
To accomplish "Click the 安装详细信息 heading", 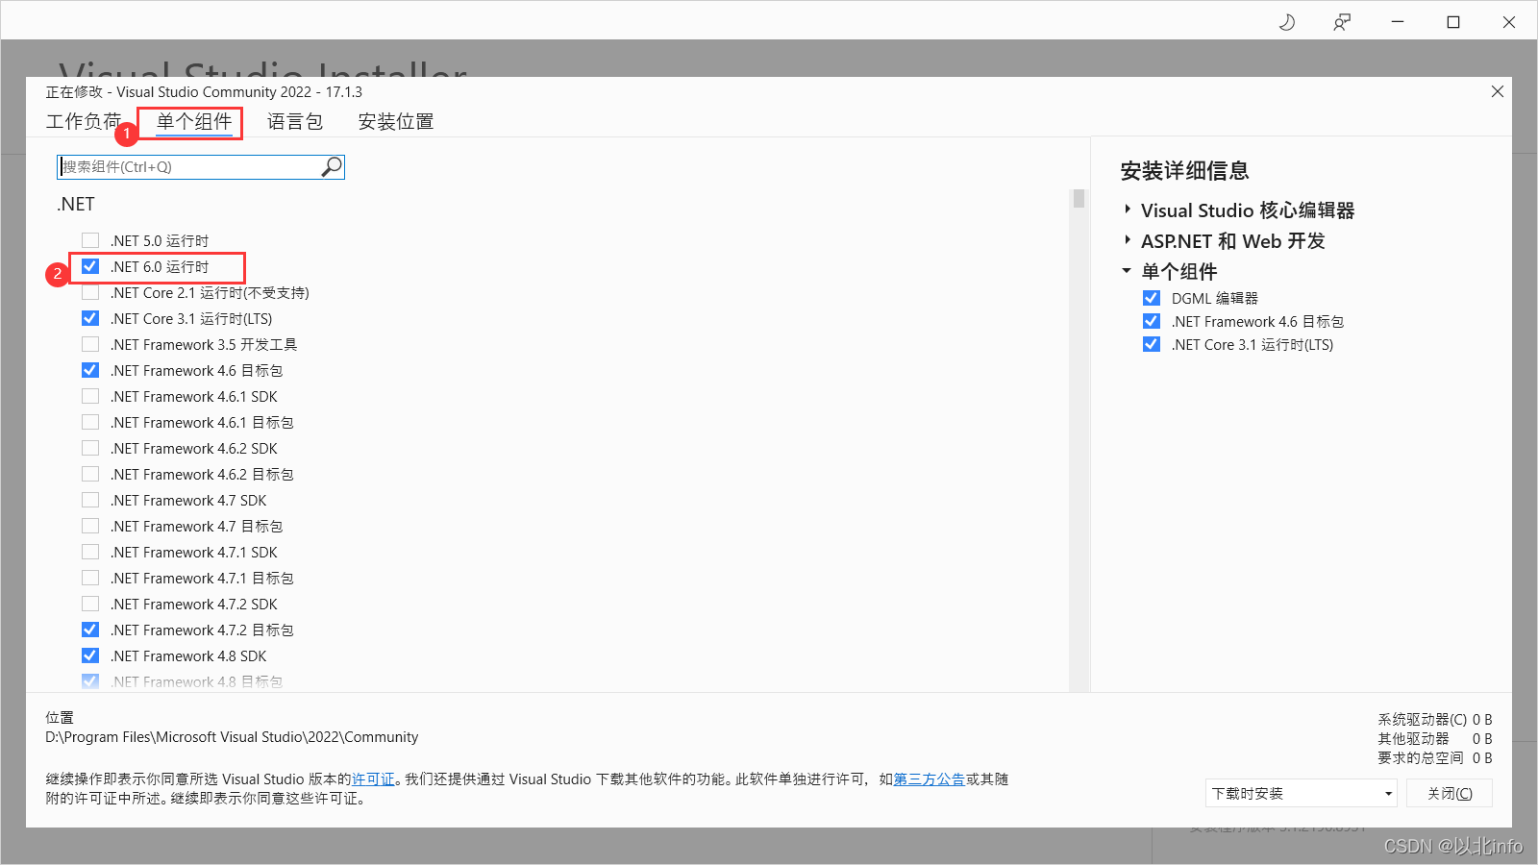I will point(1184,171).
